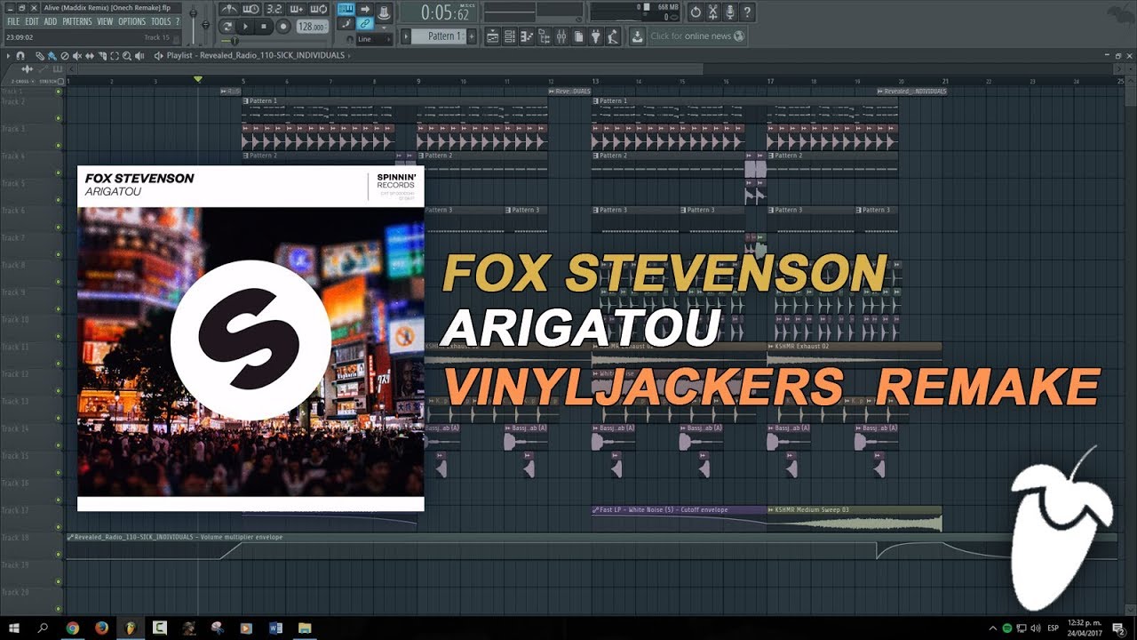
Task: Click one-click audio recording microphone icon
Action: (x=730, y=12)
